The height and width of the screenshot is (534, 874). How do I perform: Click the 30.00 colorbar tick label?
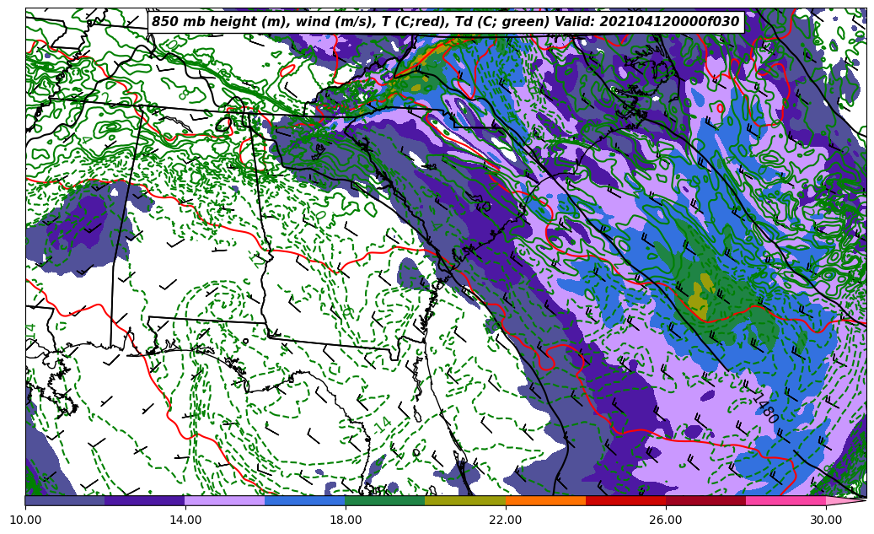(826, 520)
